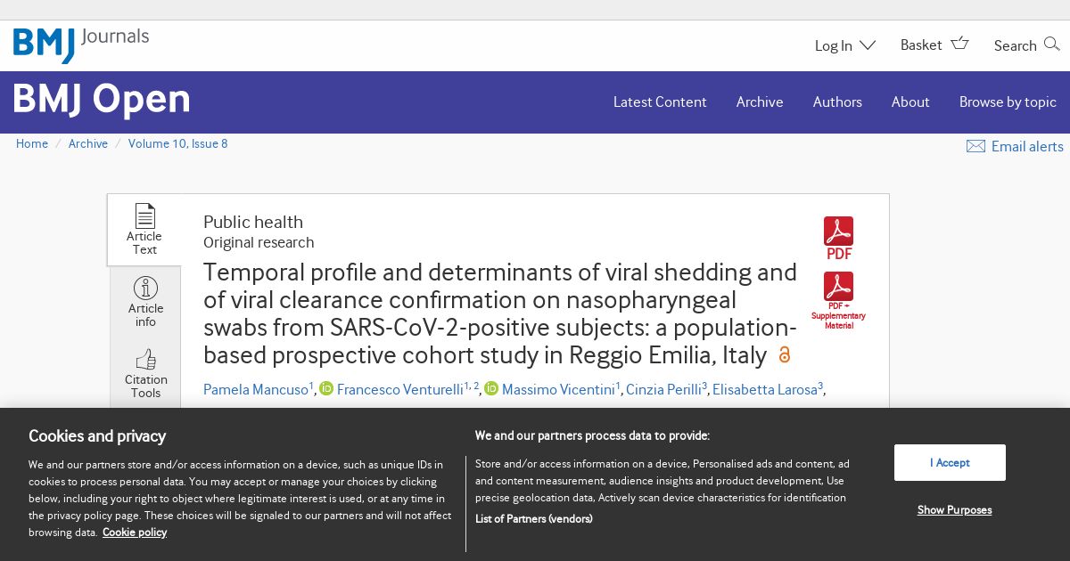
Task: Open the PDF download icon
Action: (x=838, y=232)
